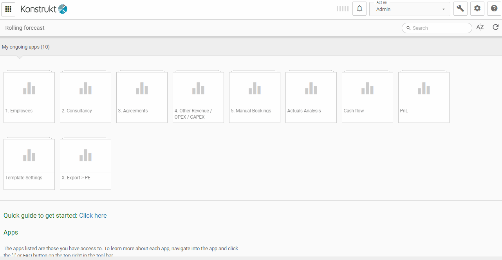Click the notification bell icon
Image resolution: width=502 pixels, height=260 pixels.
click(359, 9)
